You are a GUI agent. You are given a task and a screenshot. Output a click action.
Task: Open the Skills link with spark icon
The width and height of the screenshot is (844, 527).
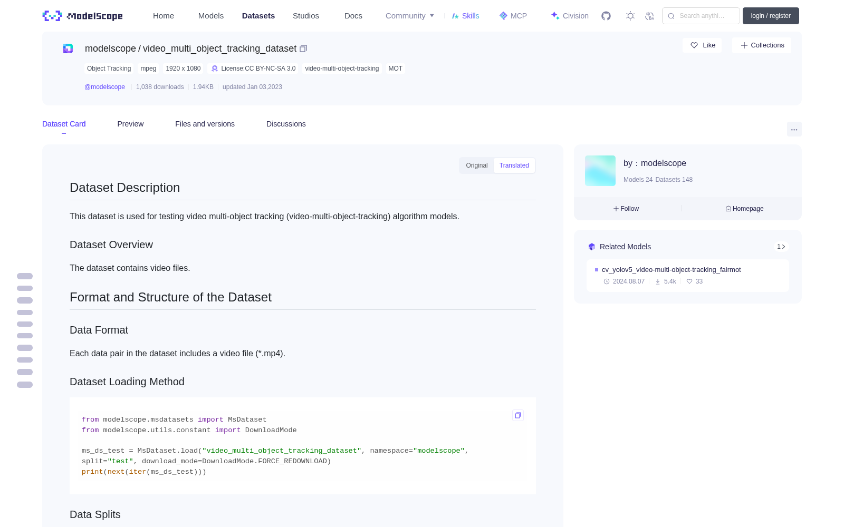(x=466, y=16)
